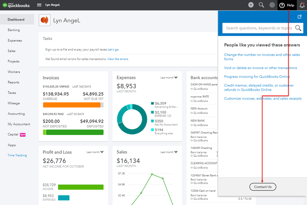Click the orange overdue invoices bar
307x205 pixels.
[x=72, y=105]
